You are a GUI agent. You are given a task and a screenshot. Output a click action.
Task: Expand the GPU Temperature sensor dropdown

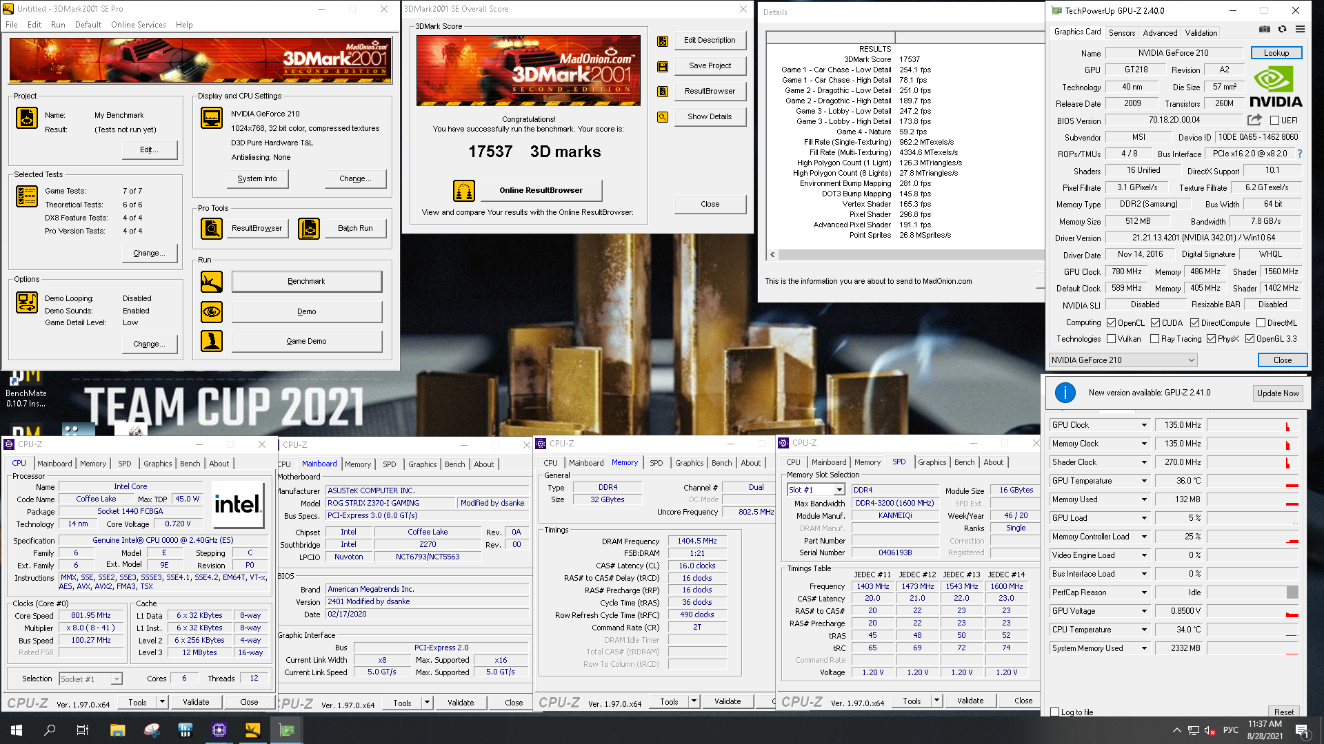[x=1144, y=482]
